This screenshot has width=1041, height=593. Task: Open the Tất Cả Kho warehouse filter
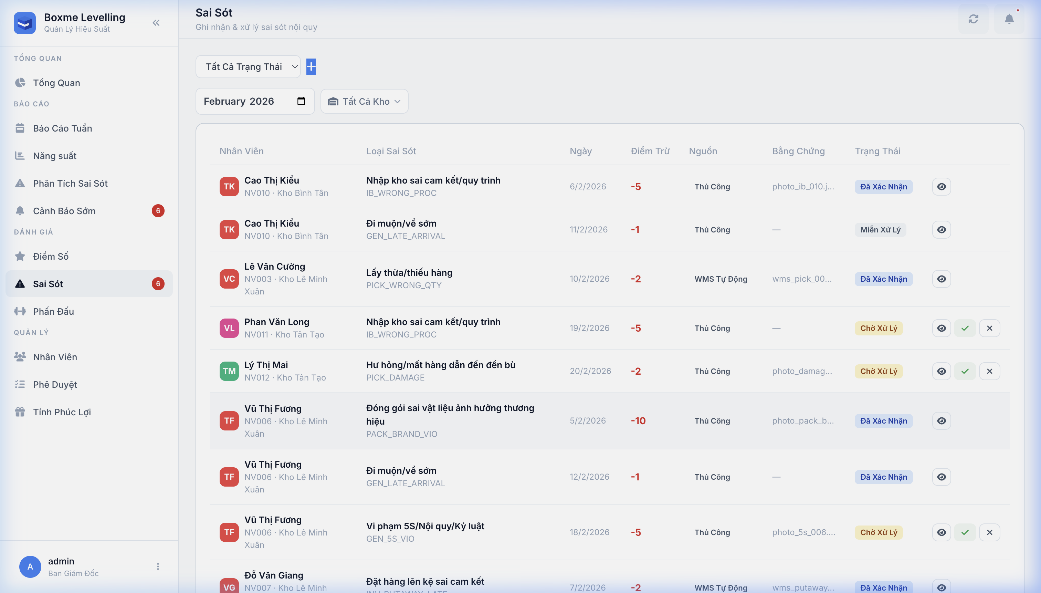tap(364, 101)
